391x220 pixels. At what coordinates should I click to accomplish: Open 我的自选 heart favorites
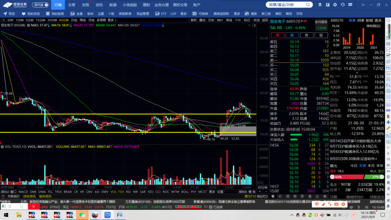coord(23,14)
